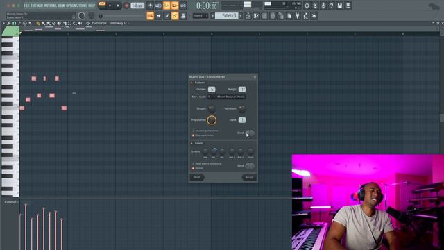This screenshot has height=250, width=444.
Task: Toggle the second Pattern section checkbox option
Action: pyautogui.click(x=193, y=135)
